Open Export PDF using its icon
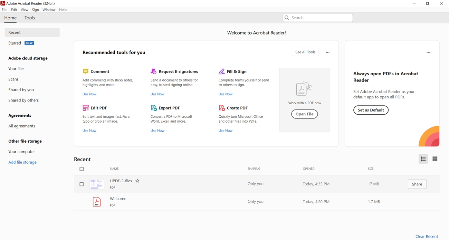Image resolution: width=449 pixels, height=240 pixels. 153,108
